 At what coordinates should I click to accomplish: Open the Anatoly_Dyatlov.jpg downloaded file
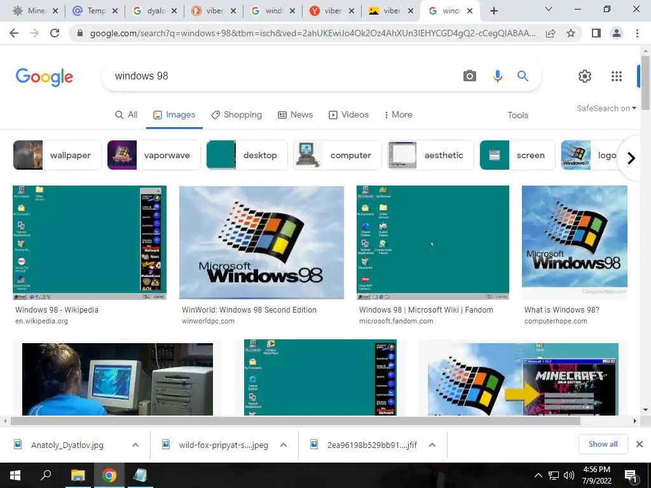[x=67, y=445]
